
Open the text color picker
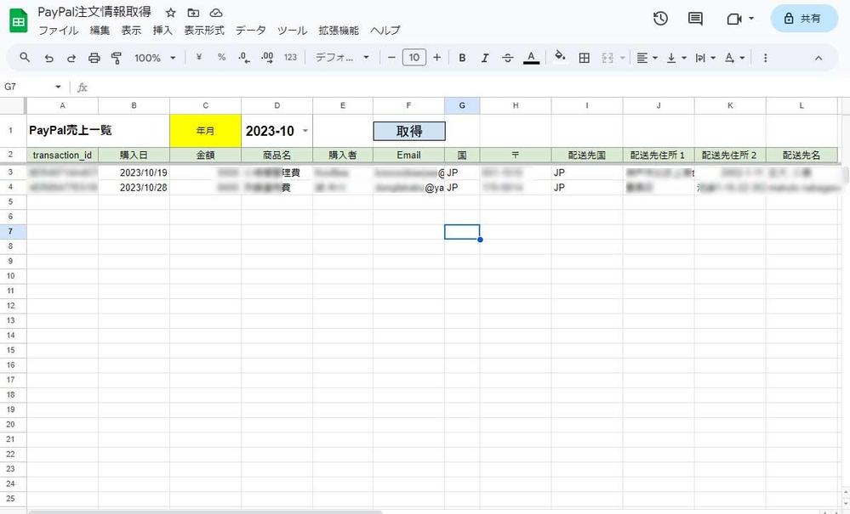531,58
